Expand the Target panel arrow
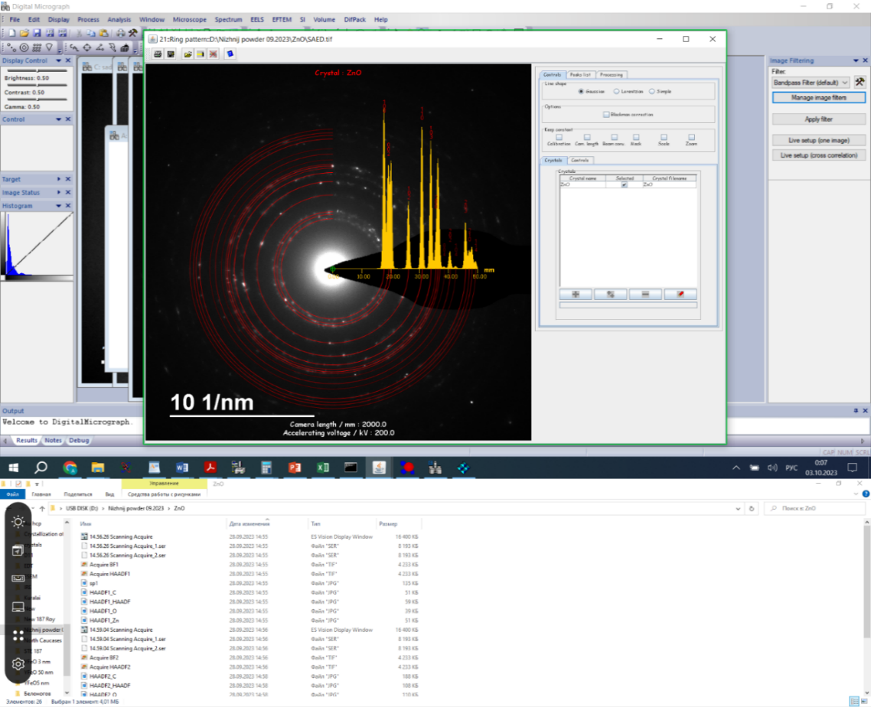 click(58, 179)
